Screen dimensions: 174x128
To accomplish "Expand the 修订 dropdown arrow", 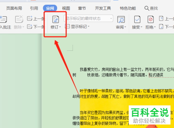I will [x=60, y=27].
